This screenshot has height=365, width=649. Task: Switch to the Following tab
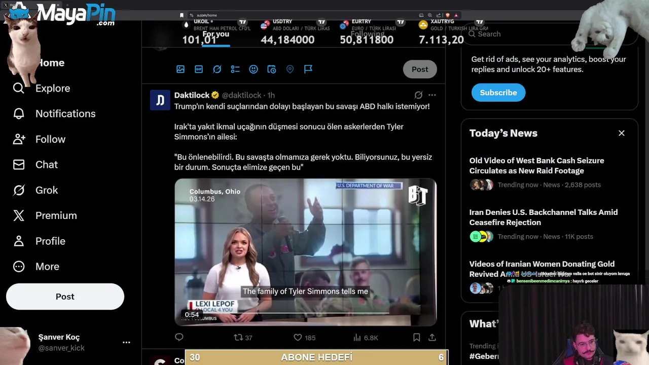coord(368,34)
